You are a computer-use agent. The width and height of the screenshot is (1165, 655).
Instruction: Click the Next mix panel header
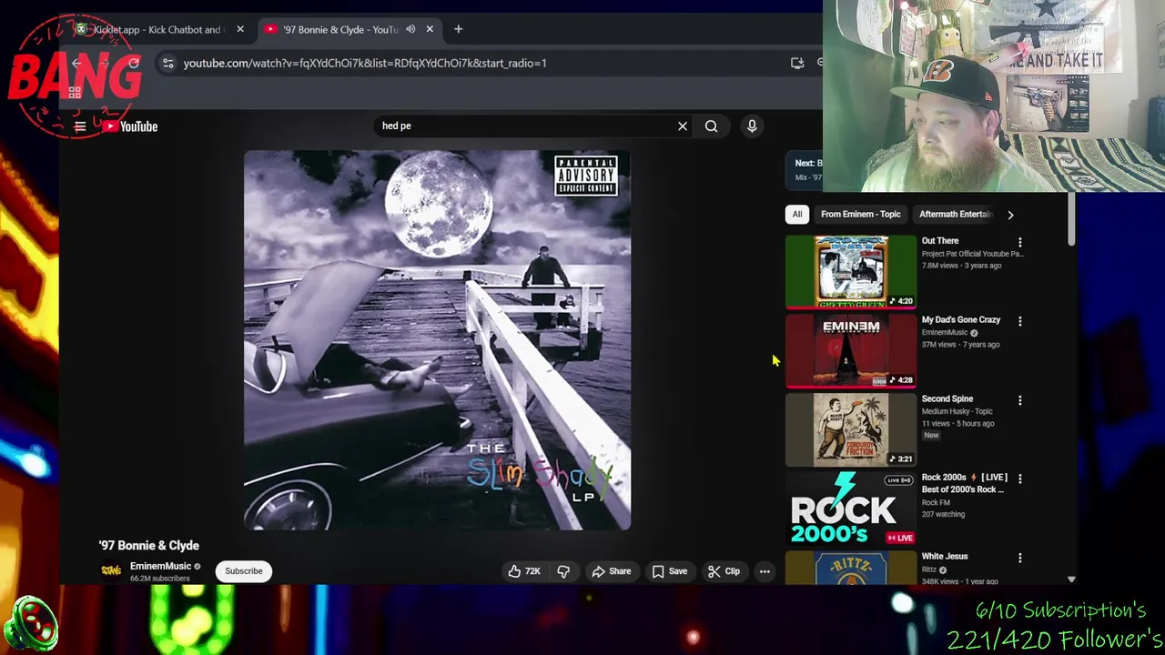pyautogui.click(x=806, y=170)
